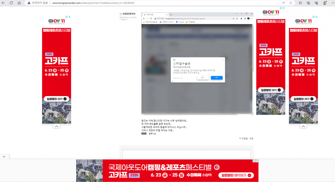Screen dimensions: 335x182
Task: Click 입장할인 예약 button on right inner ad
Action: pos(271,90)
